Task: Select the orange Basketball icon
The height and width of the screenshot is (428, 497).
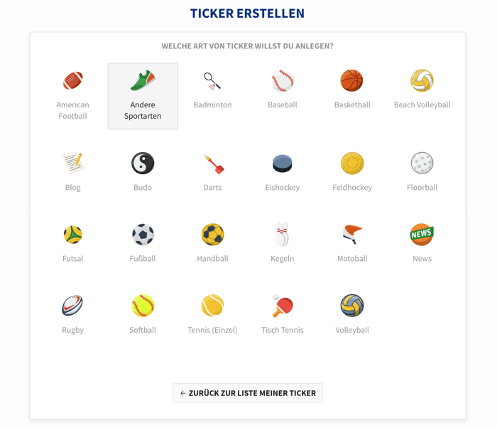Action: tap(352, 80)
